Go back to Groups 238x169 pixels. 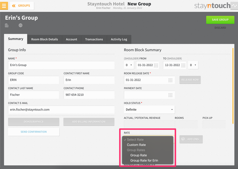22,6
